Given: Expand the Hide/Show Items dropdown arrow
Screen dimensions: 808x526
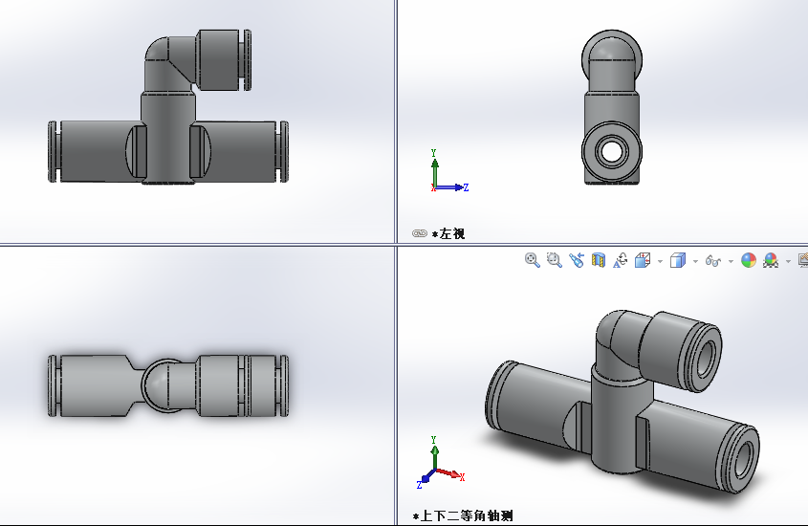Looking at the screenshot, I should 731,261.
